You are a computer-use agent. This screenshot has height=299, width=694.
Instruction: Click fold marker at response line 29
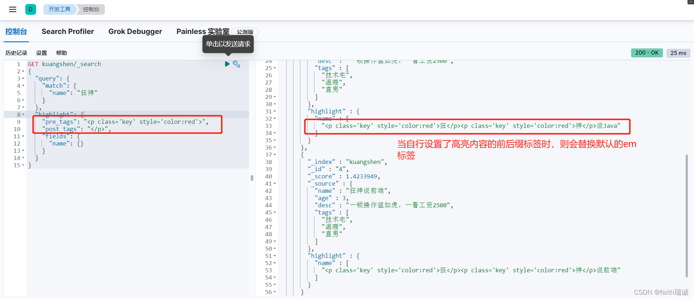tap(275, 97)
